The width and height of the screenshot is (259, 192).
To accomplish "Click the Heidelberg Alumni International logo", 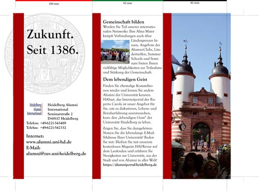I will [x=34, y=109].
